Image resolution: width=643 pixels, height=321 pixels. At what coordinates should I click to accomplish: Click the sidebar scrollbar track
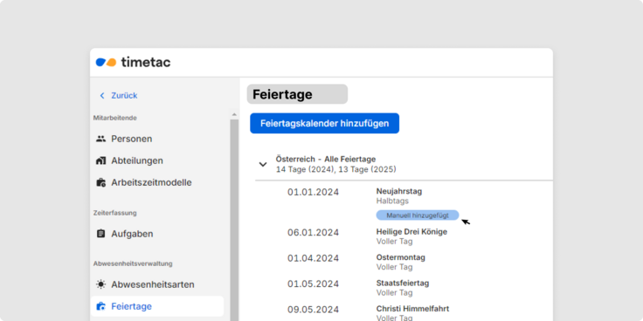pyautogui.click(x=234, y=220)
